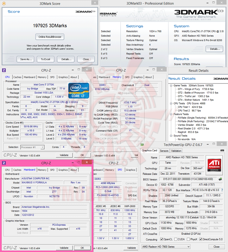Viewport: 228px width, 252px height.
Task: Toggle the CUDA checkbox in GPU-Z
Action: (x=176, y=239)
